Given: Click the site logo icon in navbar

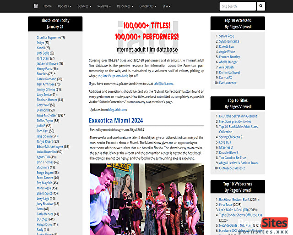Looking at the screenshot, I should (36, 6).
